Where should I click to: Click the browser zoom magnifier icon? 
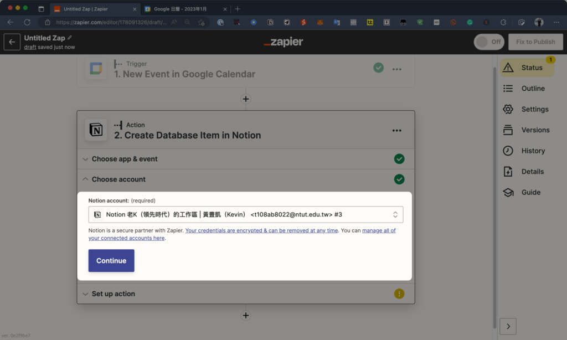click(187, 22)
